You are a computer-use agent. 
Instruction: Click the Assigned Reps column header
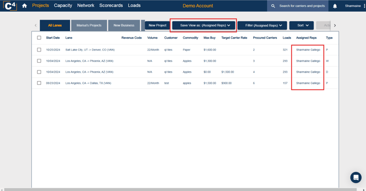(x=306, y=38)
